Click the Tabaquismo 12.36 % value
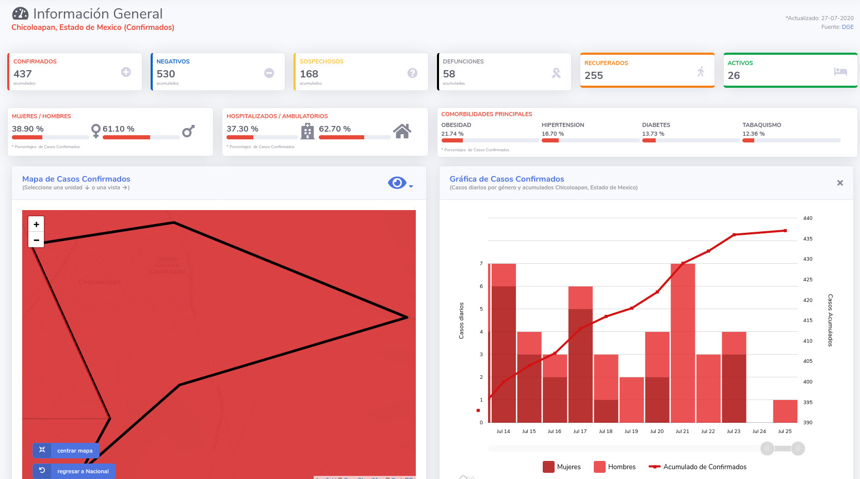This screenshot has width=860, height=479. (754, 134)
